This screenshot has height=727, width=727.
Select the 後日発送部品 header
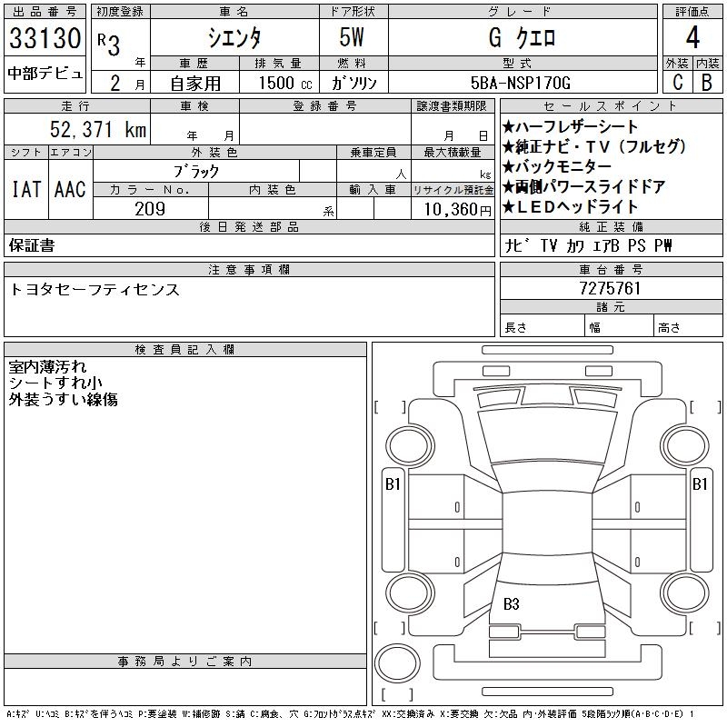pyautogui.click(x=249, y=226)
